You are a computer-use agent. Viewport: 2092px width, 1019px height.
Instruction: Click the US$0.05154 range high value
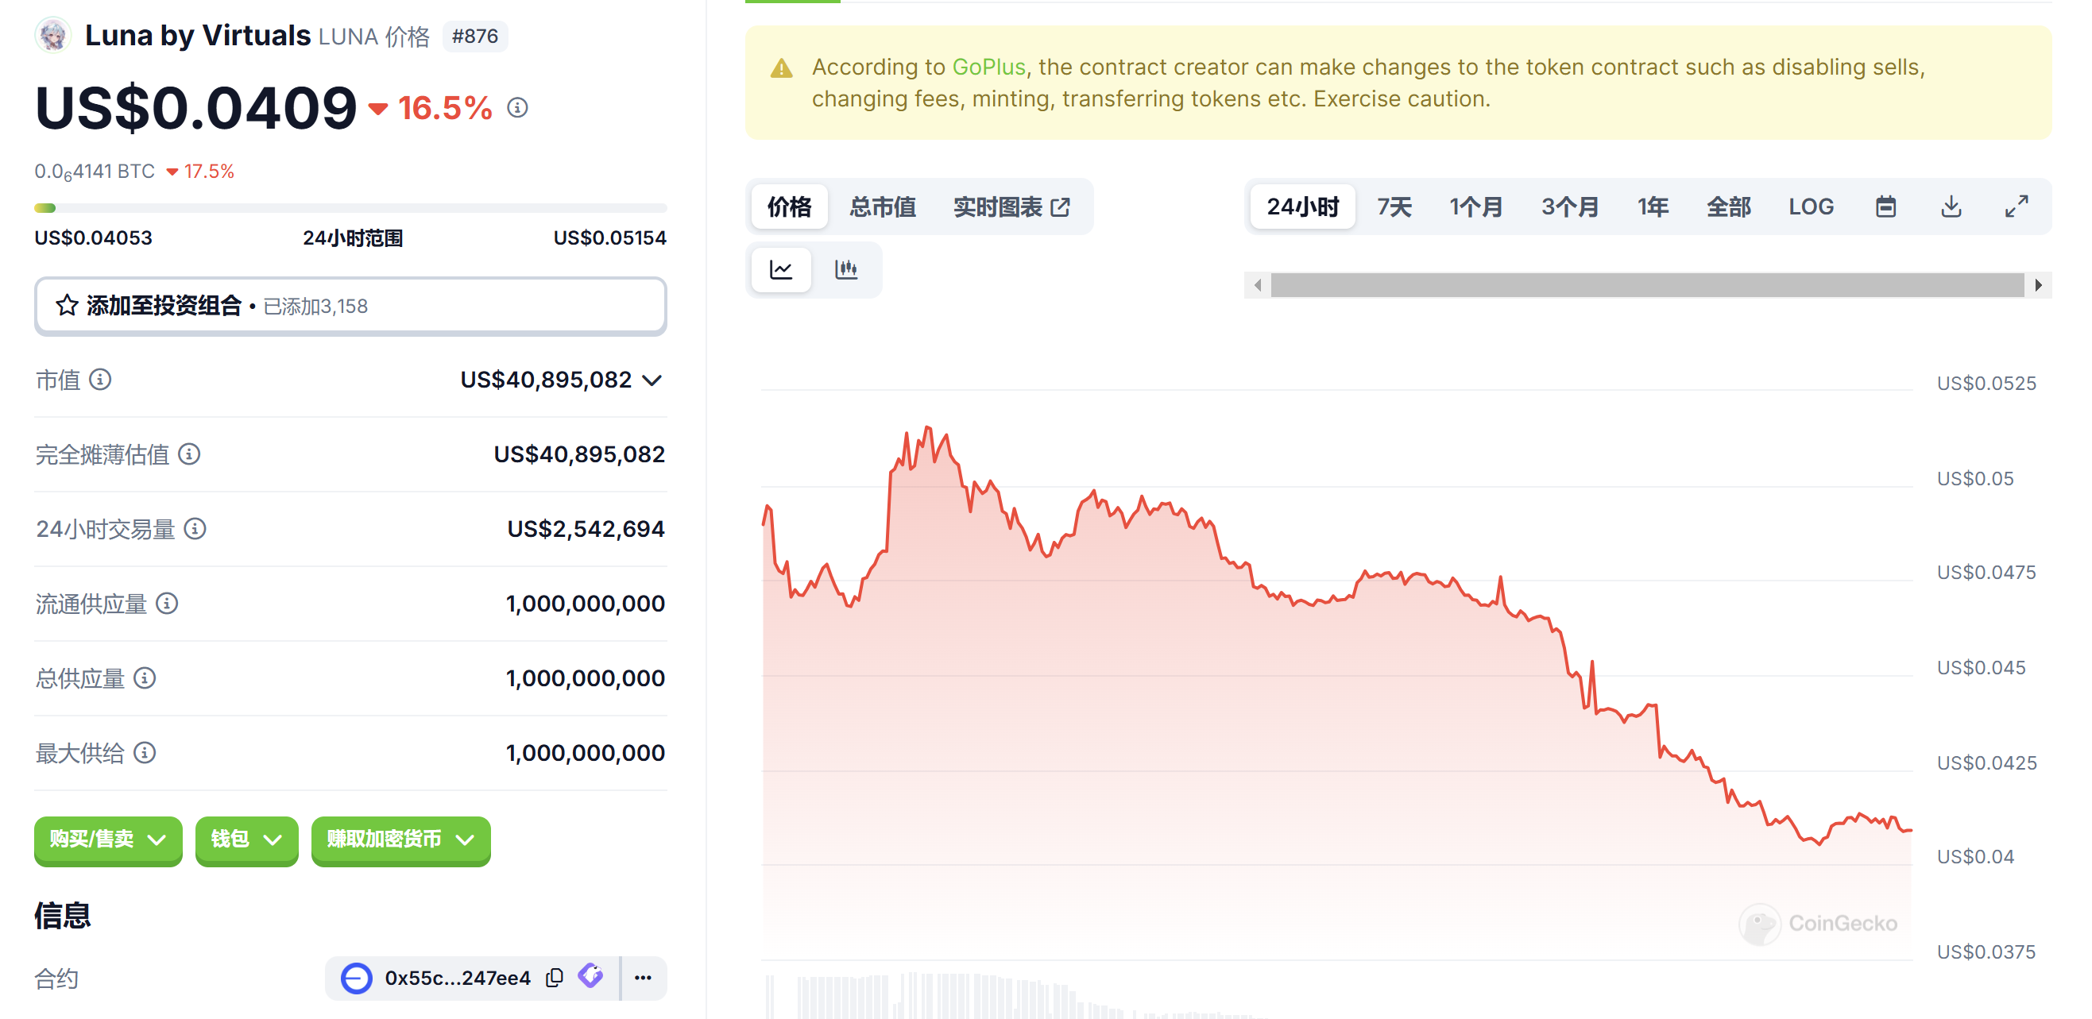(609, 238)
